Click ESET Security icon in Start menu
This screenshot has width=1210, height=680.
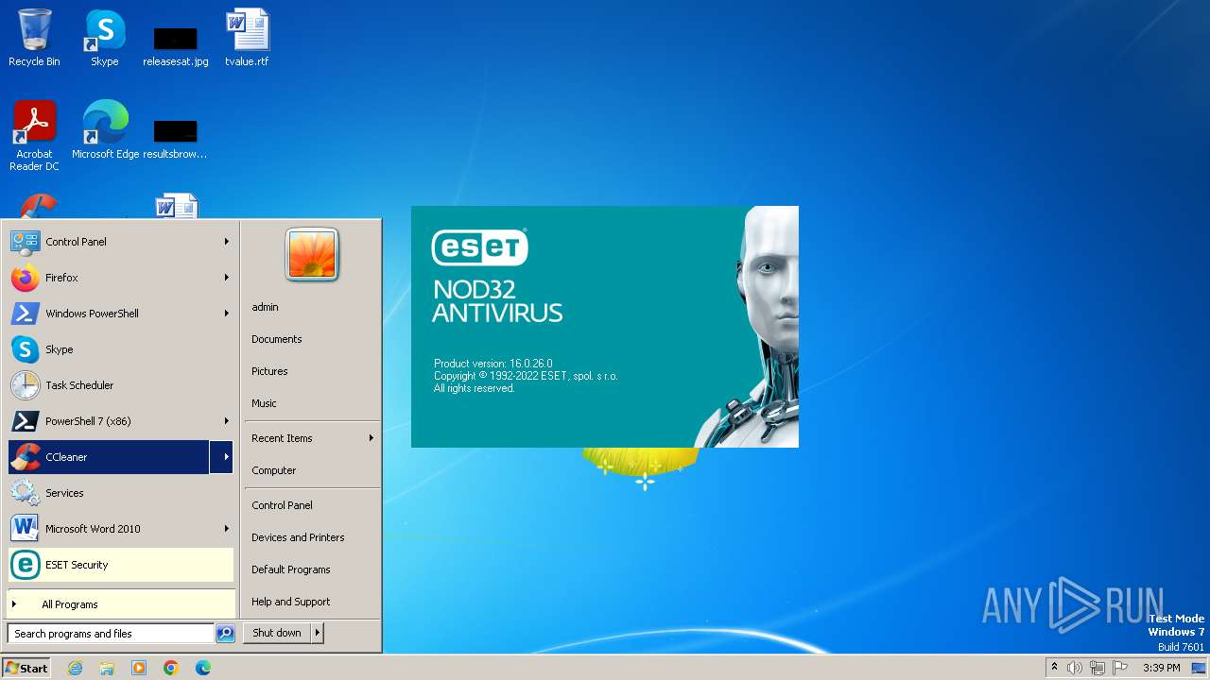tap(25, 565)
